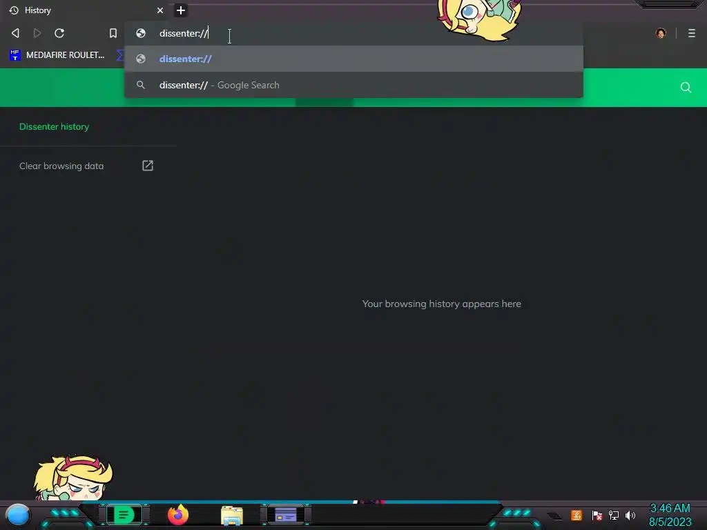707x530 pixels.
Task: Click the globe icon in address bar
Action: 141,33
